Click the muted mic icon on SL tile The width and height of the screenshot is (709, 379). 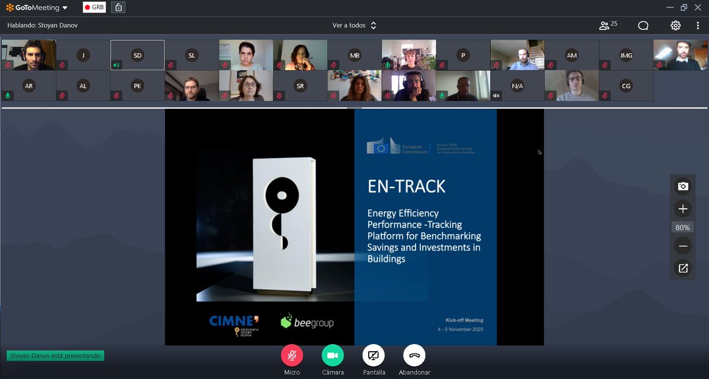[171, 65]
